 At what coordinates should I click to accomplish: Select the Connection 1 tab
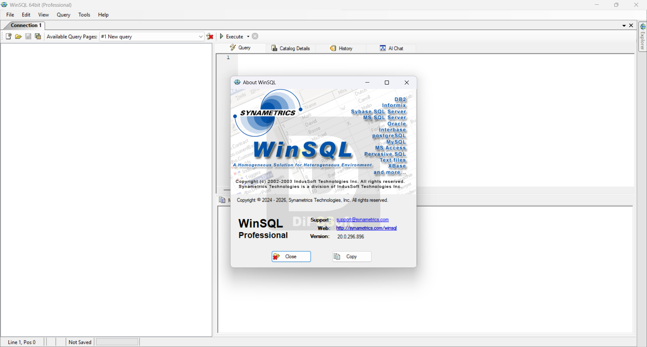[26, 25]
